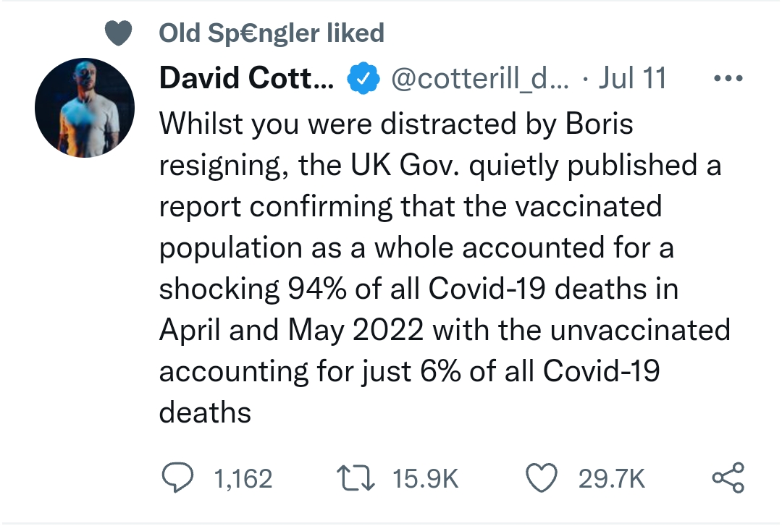
Task: Click the blue verified checkmark badge
Action: click(363, 77)
